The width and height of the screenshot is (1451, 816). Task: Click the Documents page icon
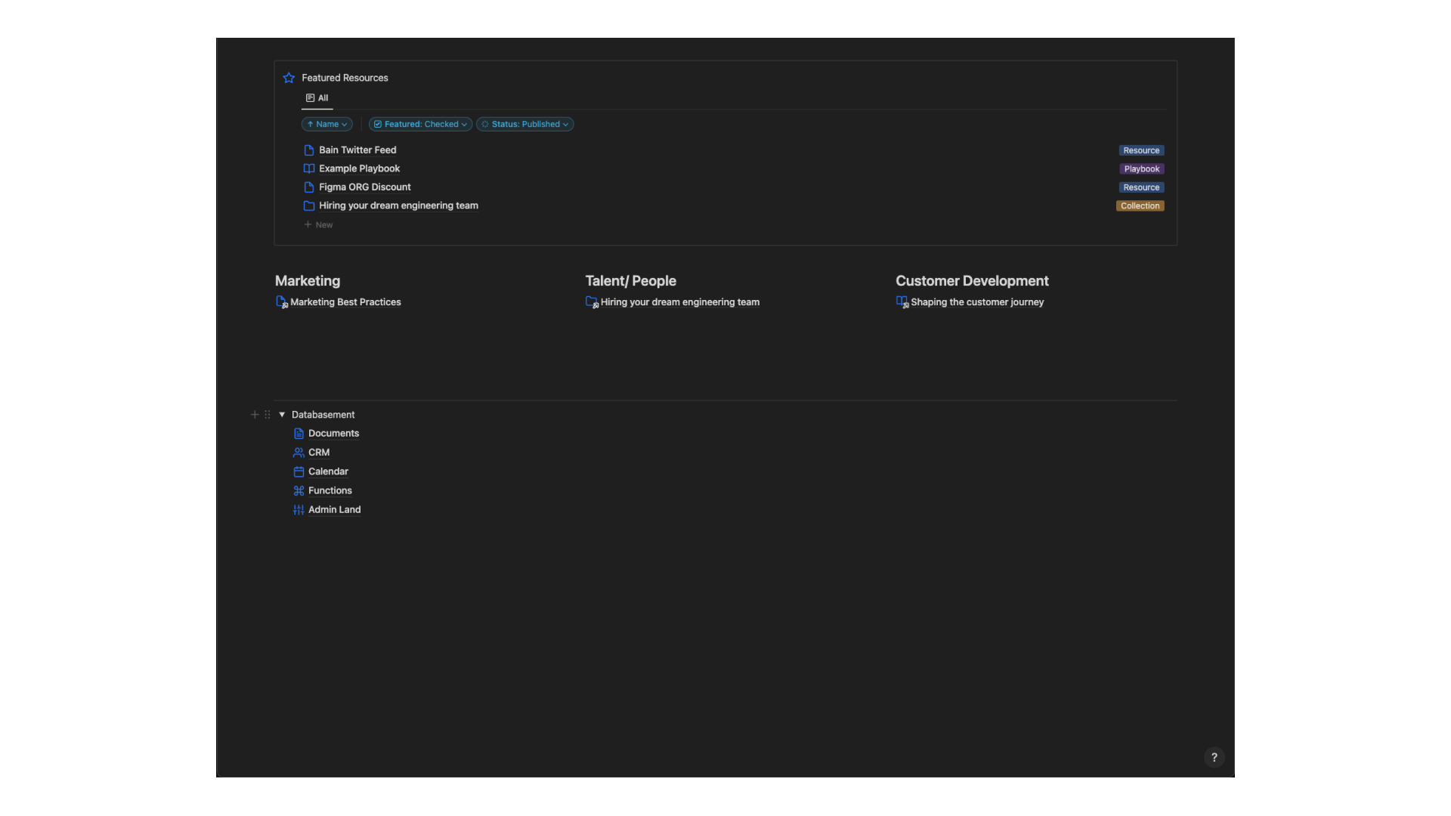click(299, 434)
